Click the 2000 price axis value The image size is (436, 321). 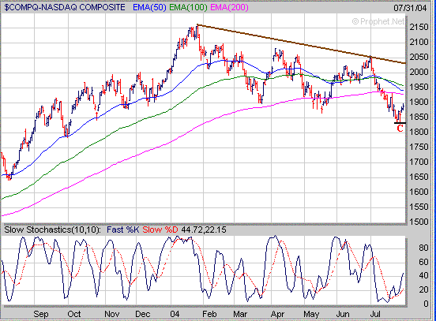coord(419,73)
